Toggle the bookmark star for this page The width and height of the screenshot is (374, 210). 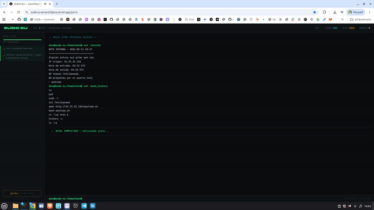[314, 12]
